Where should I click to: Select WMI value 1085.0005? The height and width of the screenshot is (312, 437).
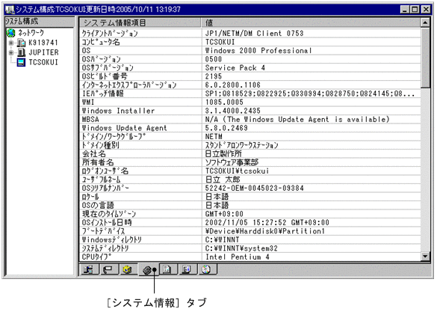click(224, 103)
